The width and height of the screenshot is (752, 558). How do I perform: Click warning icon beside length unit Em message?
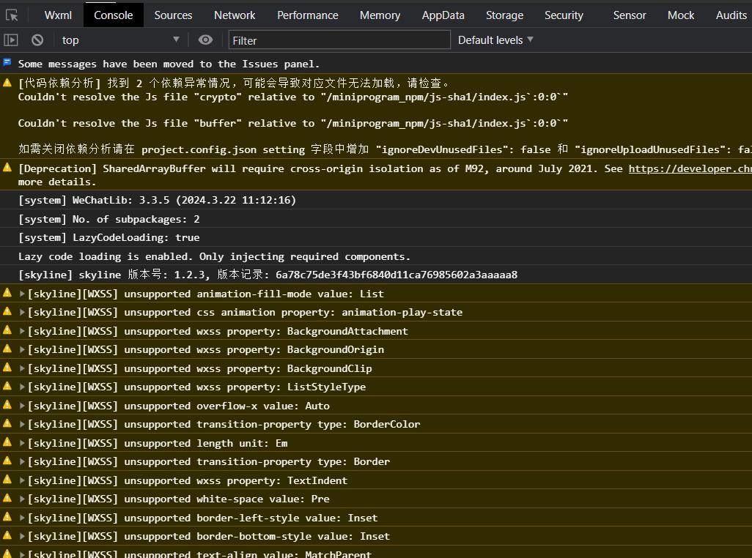pyautogui.click(x=7, y=442)
